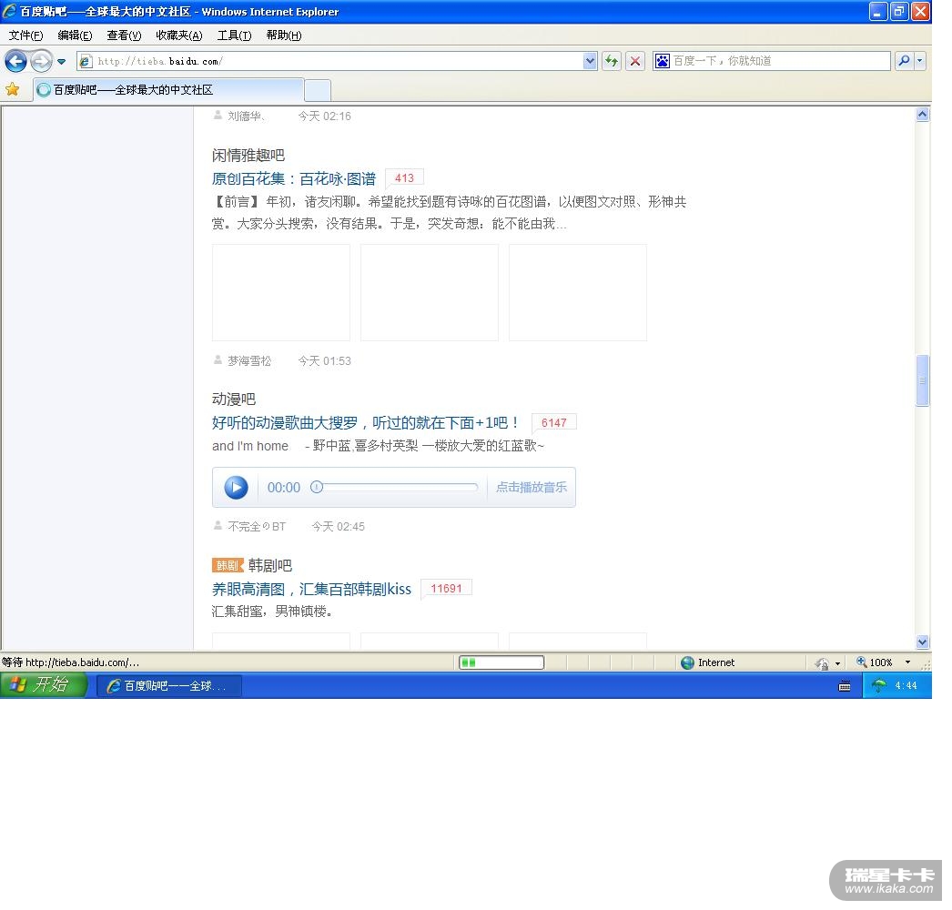Open the 闲情雅趣吧 forum link
Viewport: 952px width, 910px height.
[248, 156]
